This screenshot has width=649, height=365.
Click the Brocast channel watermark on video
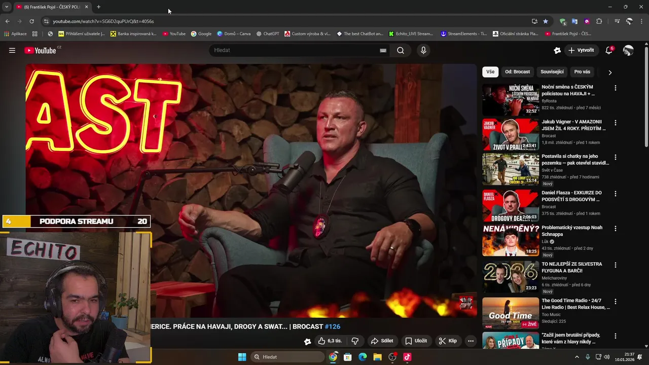pyautogui.click(x=466, y=303)
